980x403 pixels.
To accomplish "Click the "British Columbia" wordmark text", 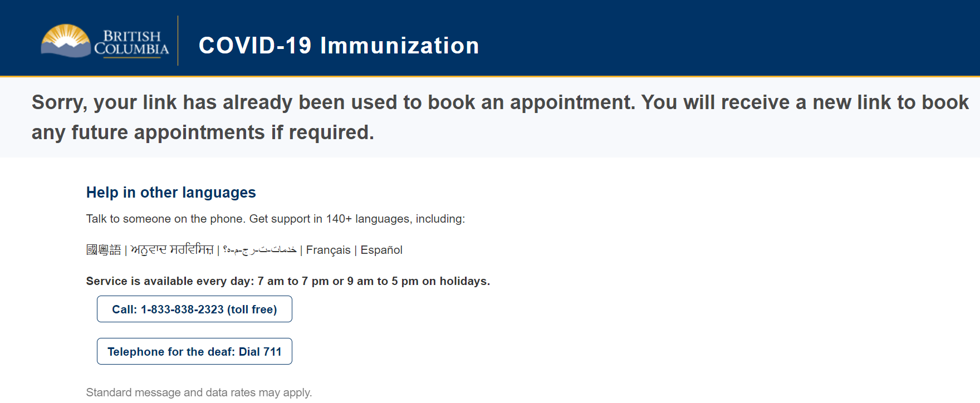I will 132,43.
